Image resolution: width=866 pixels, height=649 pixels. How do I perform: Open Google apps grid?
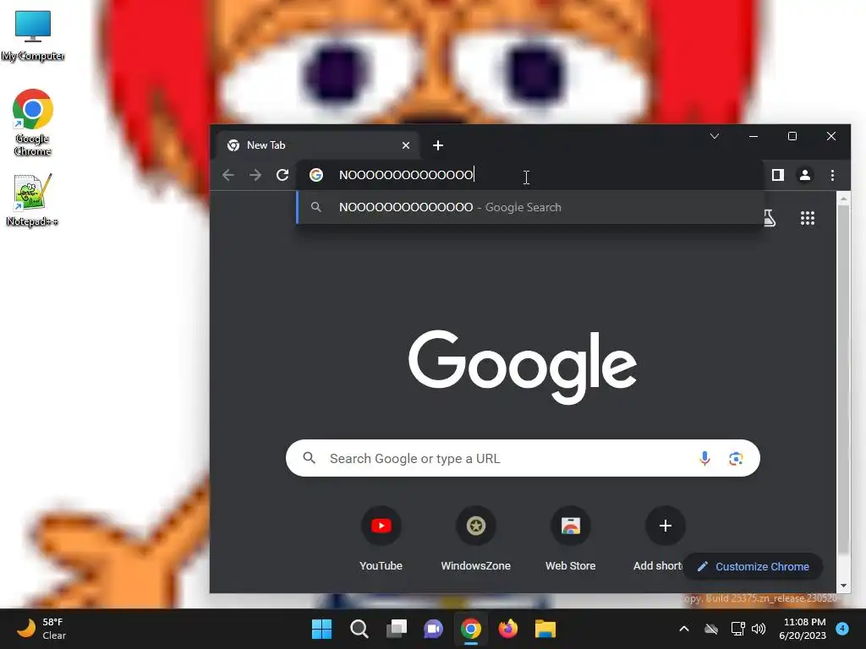(808, 219)
